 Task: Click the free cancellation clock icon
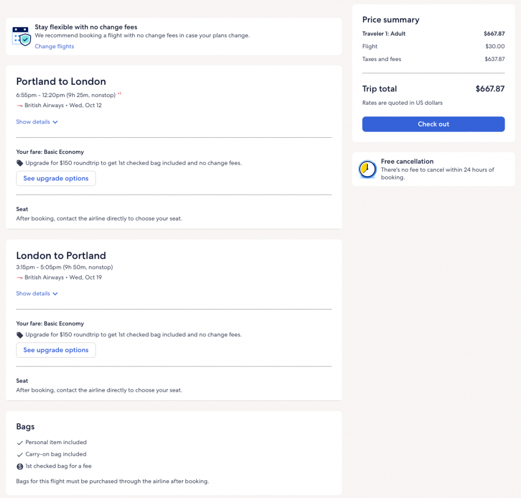367,169
